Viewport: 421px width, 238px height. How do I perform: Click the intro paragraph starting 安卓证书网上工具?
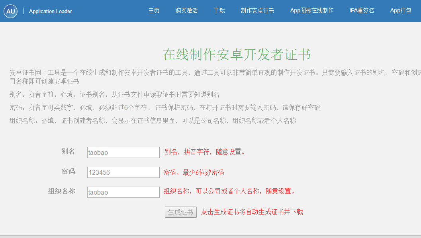[x=215, y=77]
